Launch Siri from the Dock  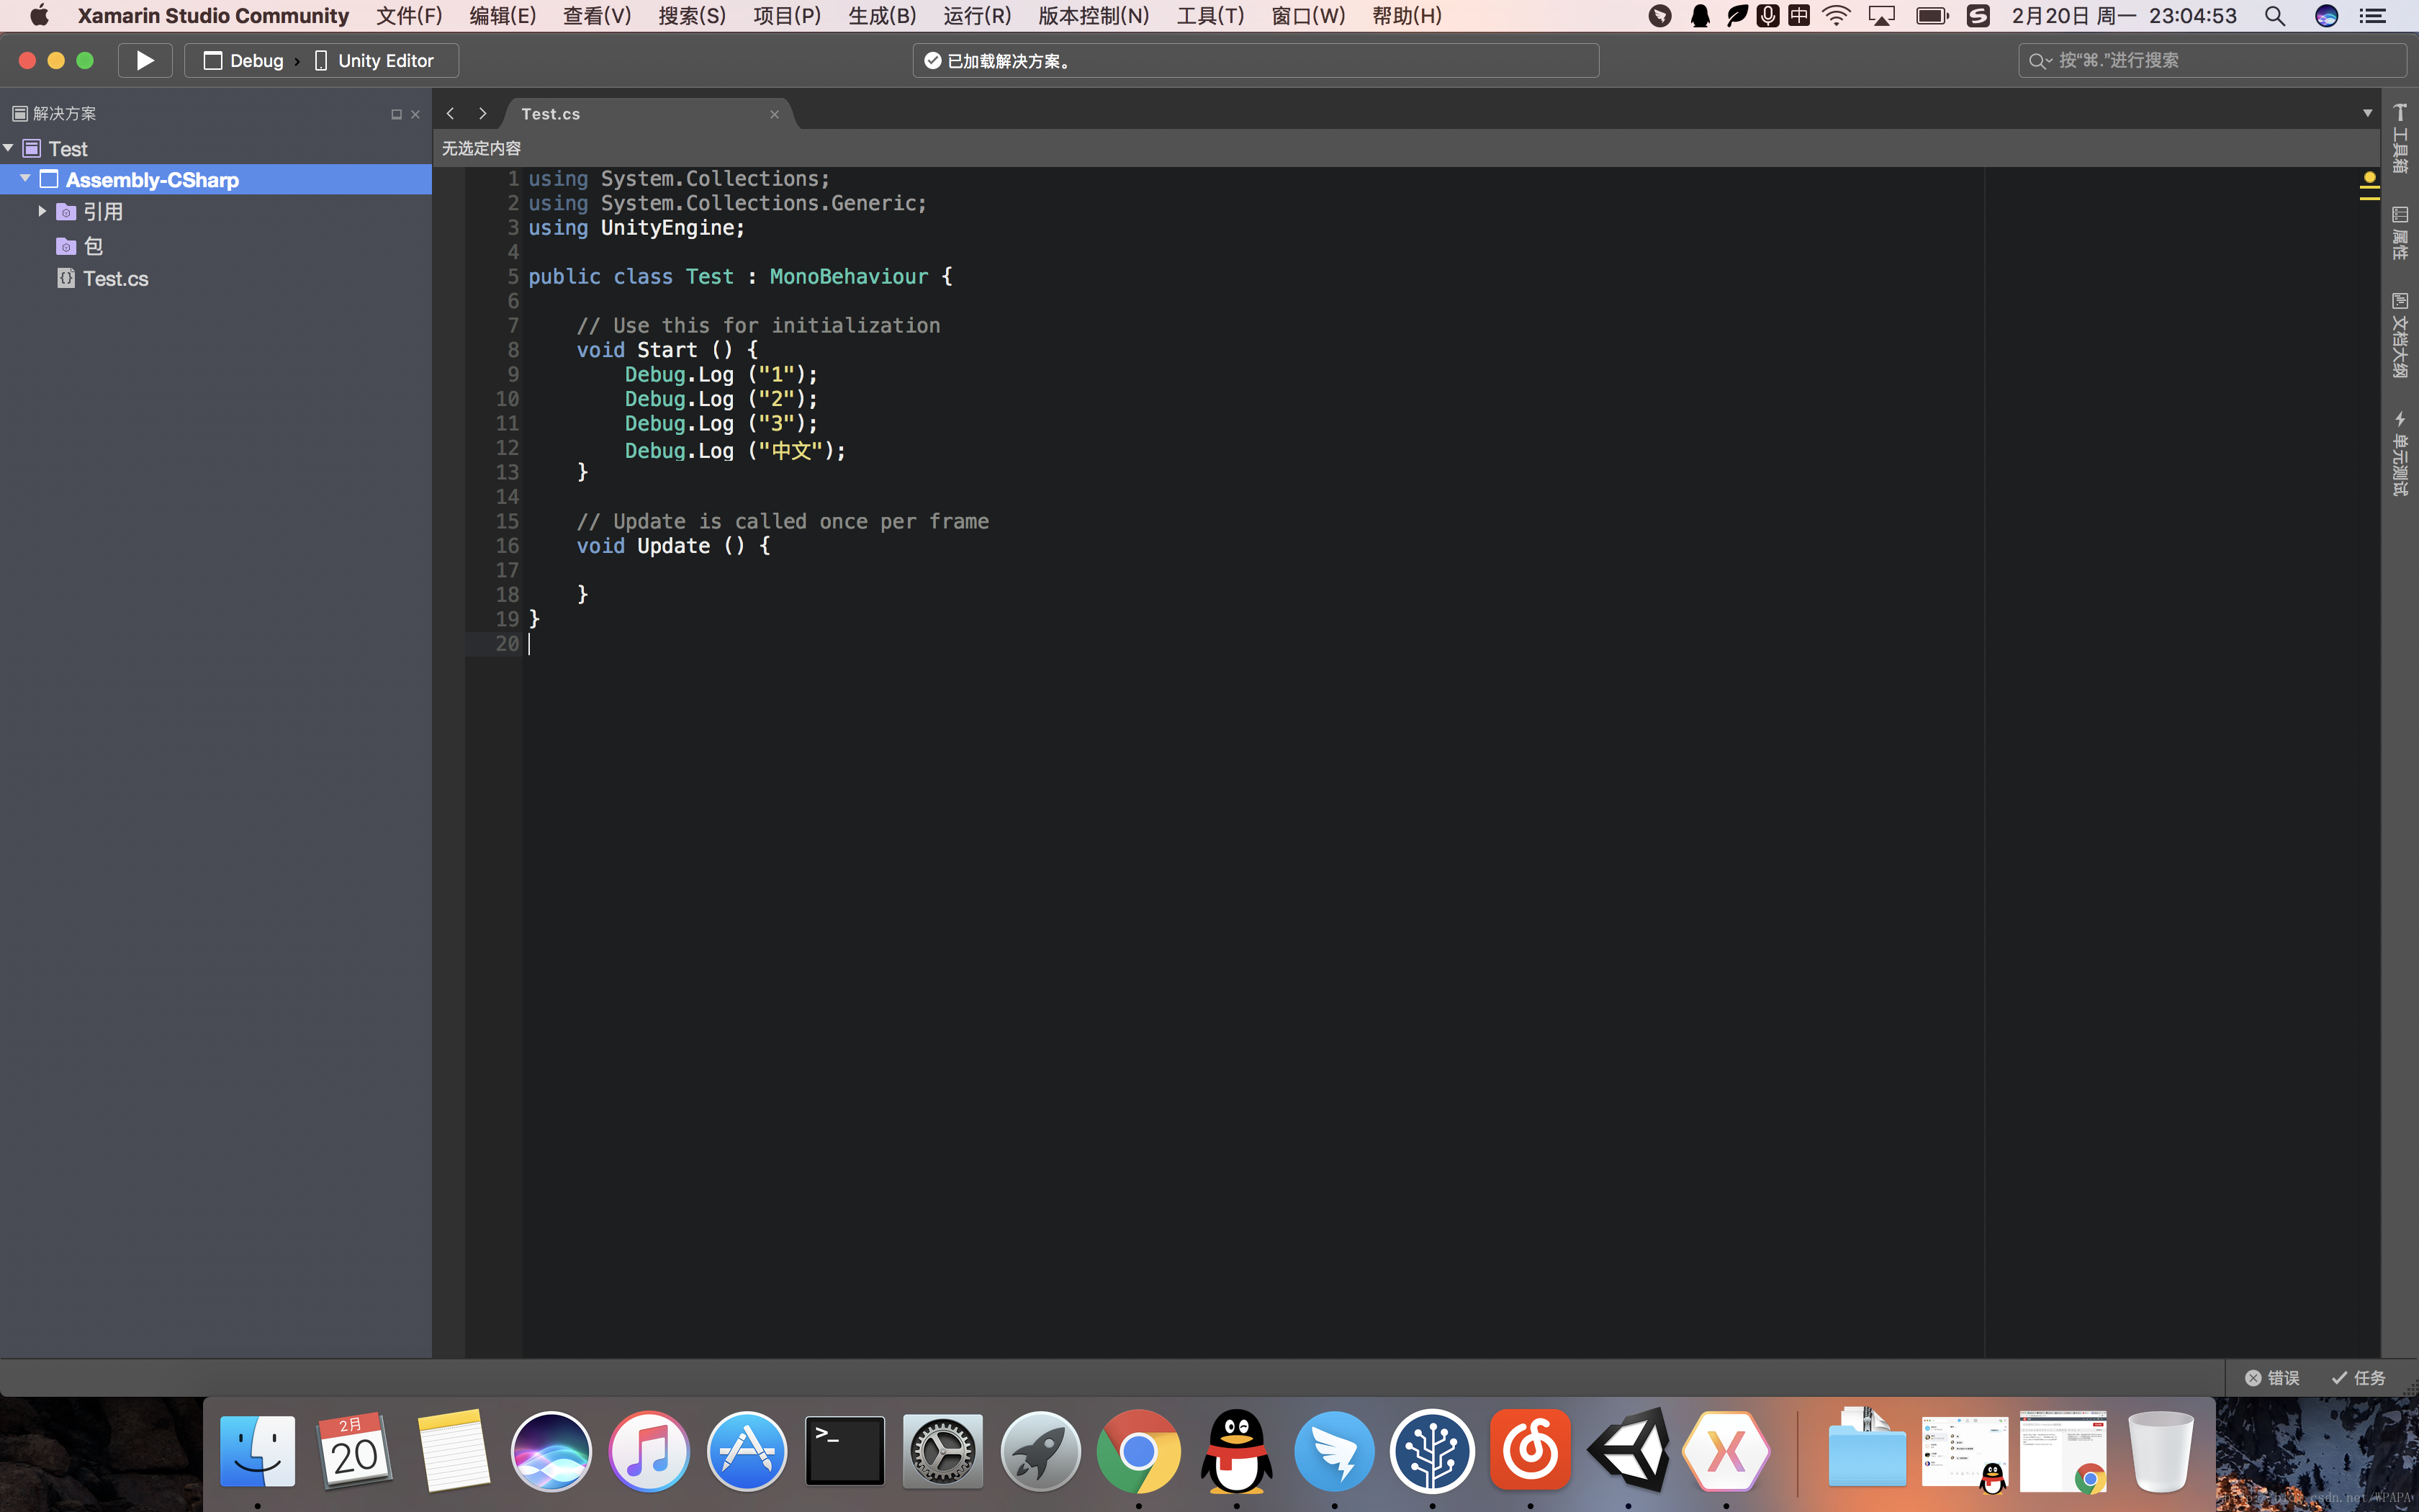tap(551, 1451)
